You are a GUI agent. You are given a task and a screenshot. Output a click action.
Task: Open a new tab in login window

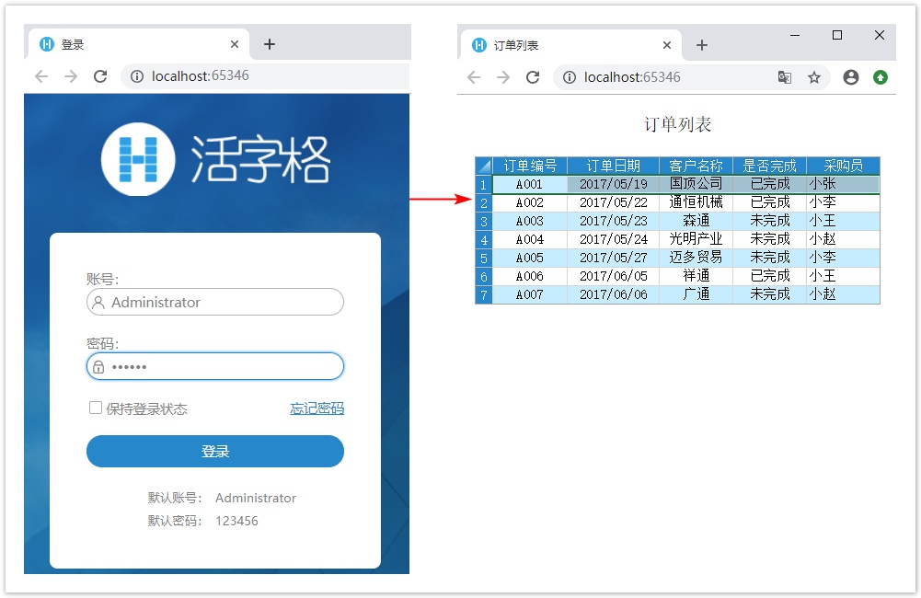270,44
